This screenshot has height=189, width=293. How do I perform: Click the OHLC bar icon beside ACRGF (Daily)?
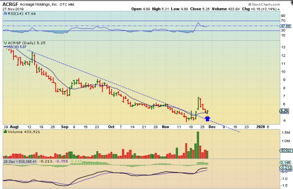[5, 43]
